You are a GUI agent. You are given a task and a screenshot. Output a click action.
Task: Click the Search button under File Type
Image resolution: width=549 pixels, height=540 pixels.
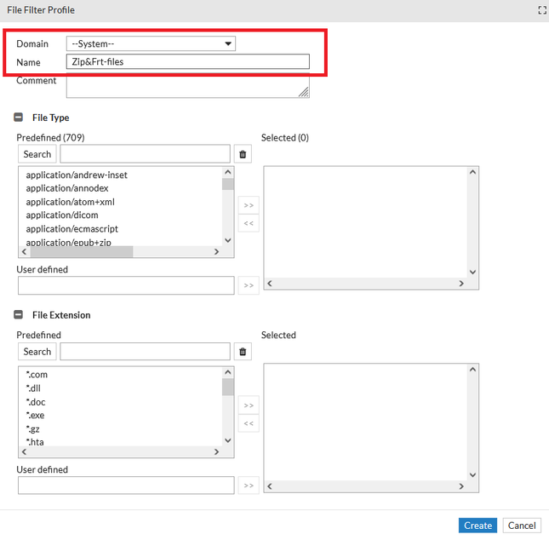click(37, 154)
